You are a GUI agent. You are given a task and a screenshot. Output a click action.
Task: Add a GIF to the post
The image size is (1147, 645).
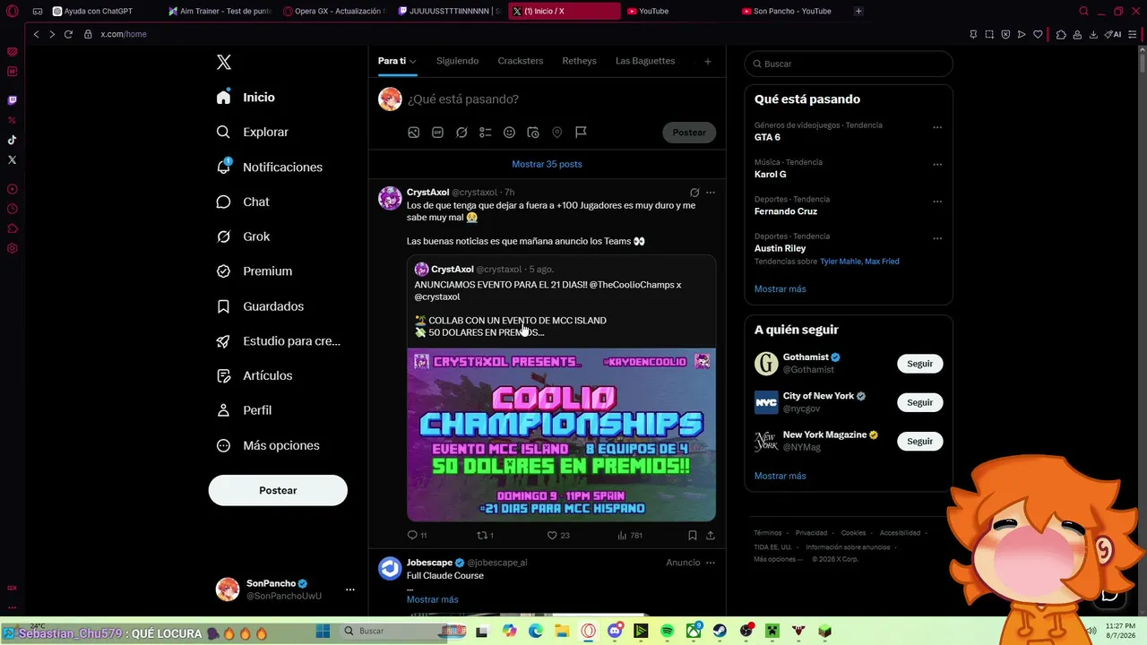pos(437,133)
